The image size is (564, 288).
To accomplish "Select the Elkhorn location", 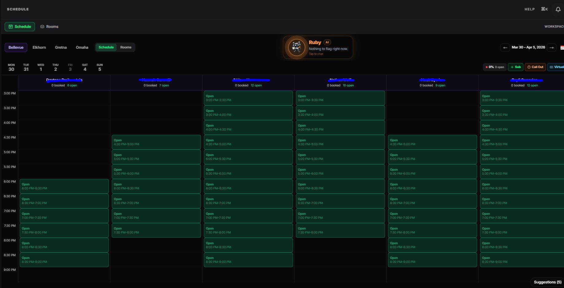I will pyautogui.click(x=39, y=47).
